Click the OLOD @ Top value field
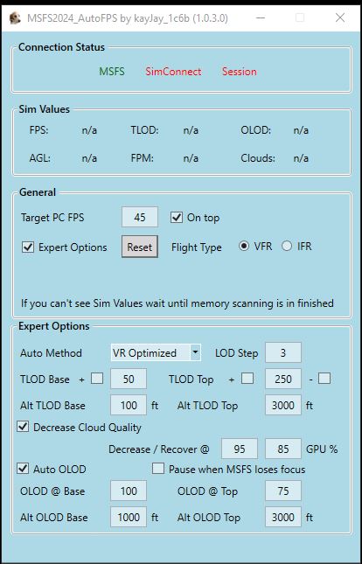The height and width of the screenshot is (564, 362). tap(283, 491)
